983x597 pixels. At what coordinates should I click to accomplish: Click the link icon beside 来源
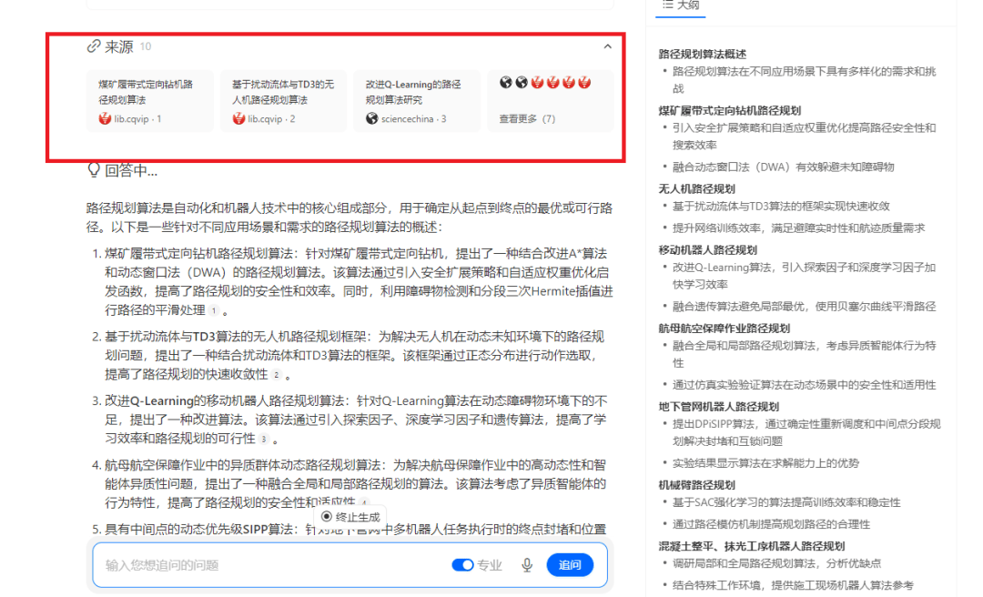pyautogui.click(x=93, y=46)
